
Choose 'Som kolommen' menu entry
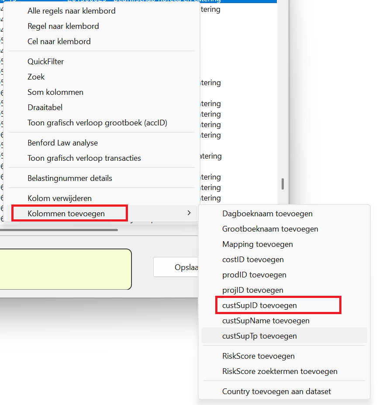tap(55, 92)
